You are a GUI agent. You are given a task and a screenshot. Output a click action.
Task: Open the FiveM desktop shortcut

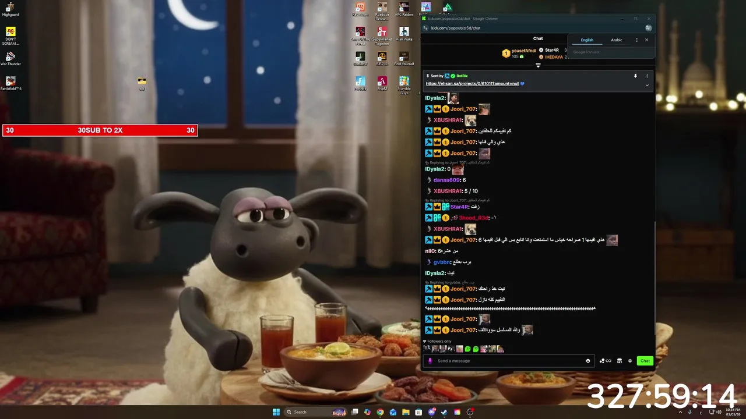[x=382, y=83]
